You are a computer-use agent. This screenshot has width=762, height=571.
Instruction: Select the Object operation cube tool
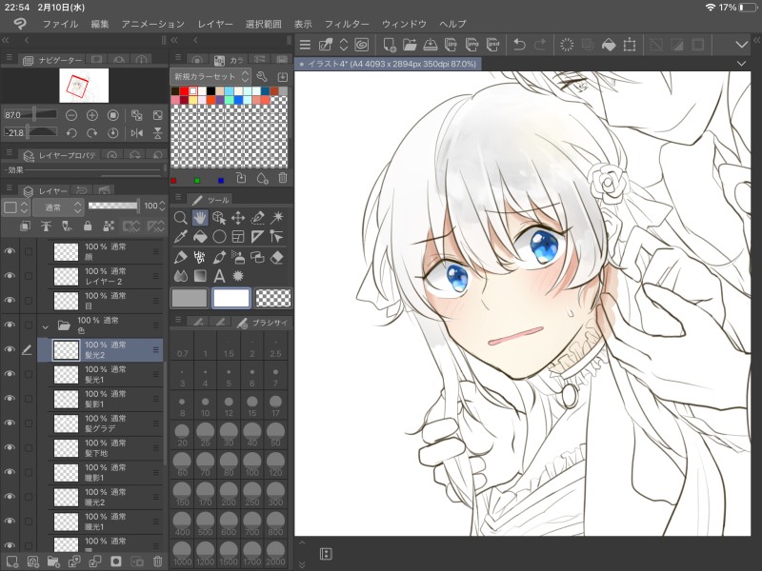[x=219, y=218]
